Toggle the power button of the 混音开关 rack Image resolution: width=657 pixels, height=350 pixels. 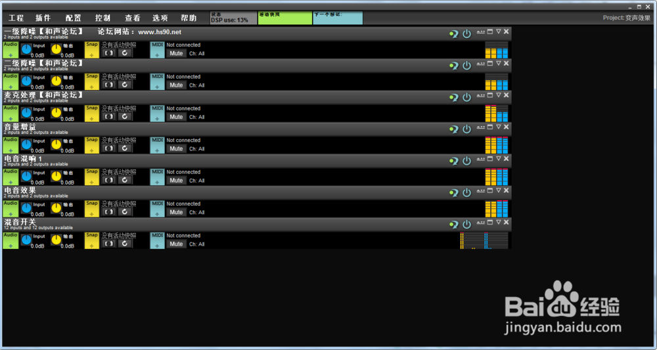tap(466, 225)
